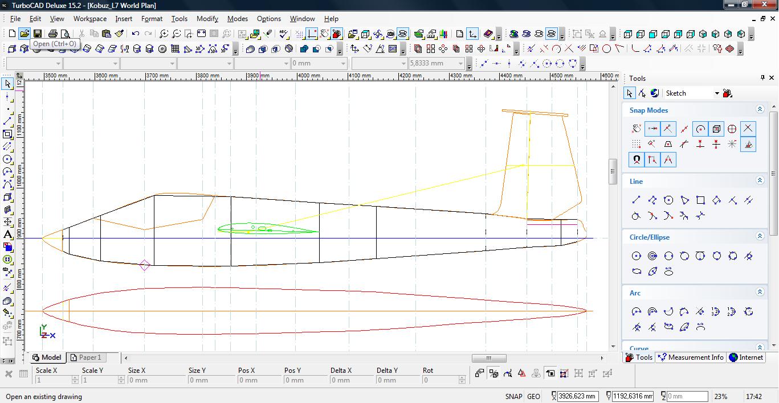Click the Grid array icon in 3D toolbar
The width and height of the screenshot is (779, 403).
[x=175, y=49]
